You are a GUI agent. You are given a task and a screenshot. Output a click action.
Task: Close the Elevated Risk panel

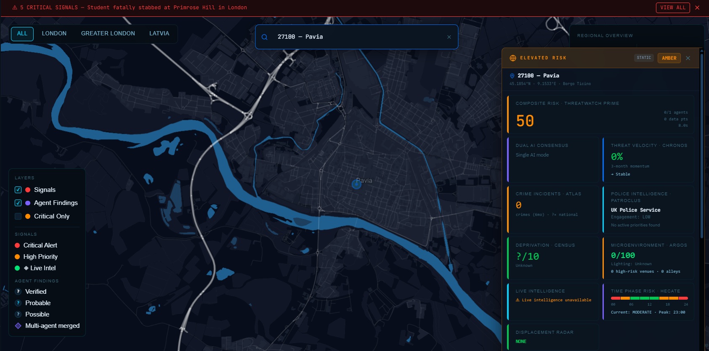pyautogui.click(x=688, y=58)
